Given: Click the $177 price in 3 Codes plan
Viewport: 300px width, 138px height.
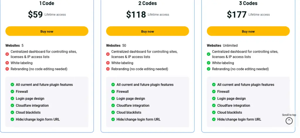Looking at the screenshot, I should [x=237, y=14].
